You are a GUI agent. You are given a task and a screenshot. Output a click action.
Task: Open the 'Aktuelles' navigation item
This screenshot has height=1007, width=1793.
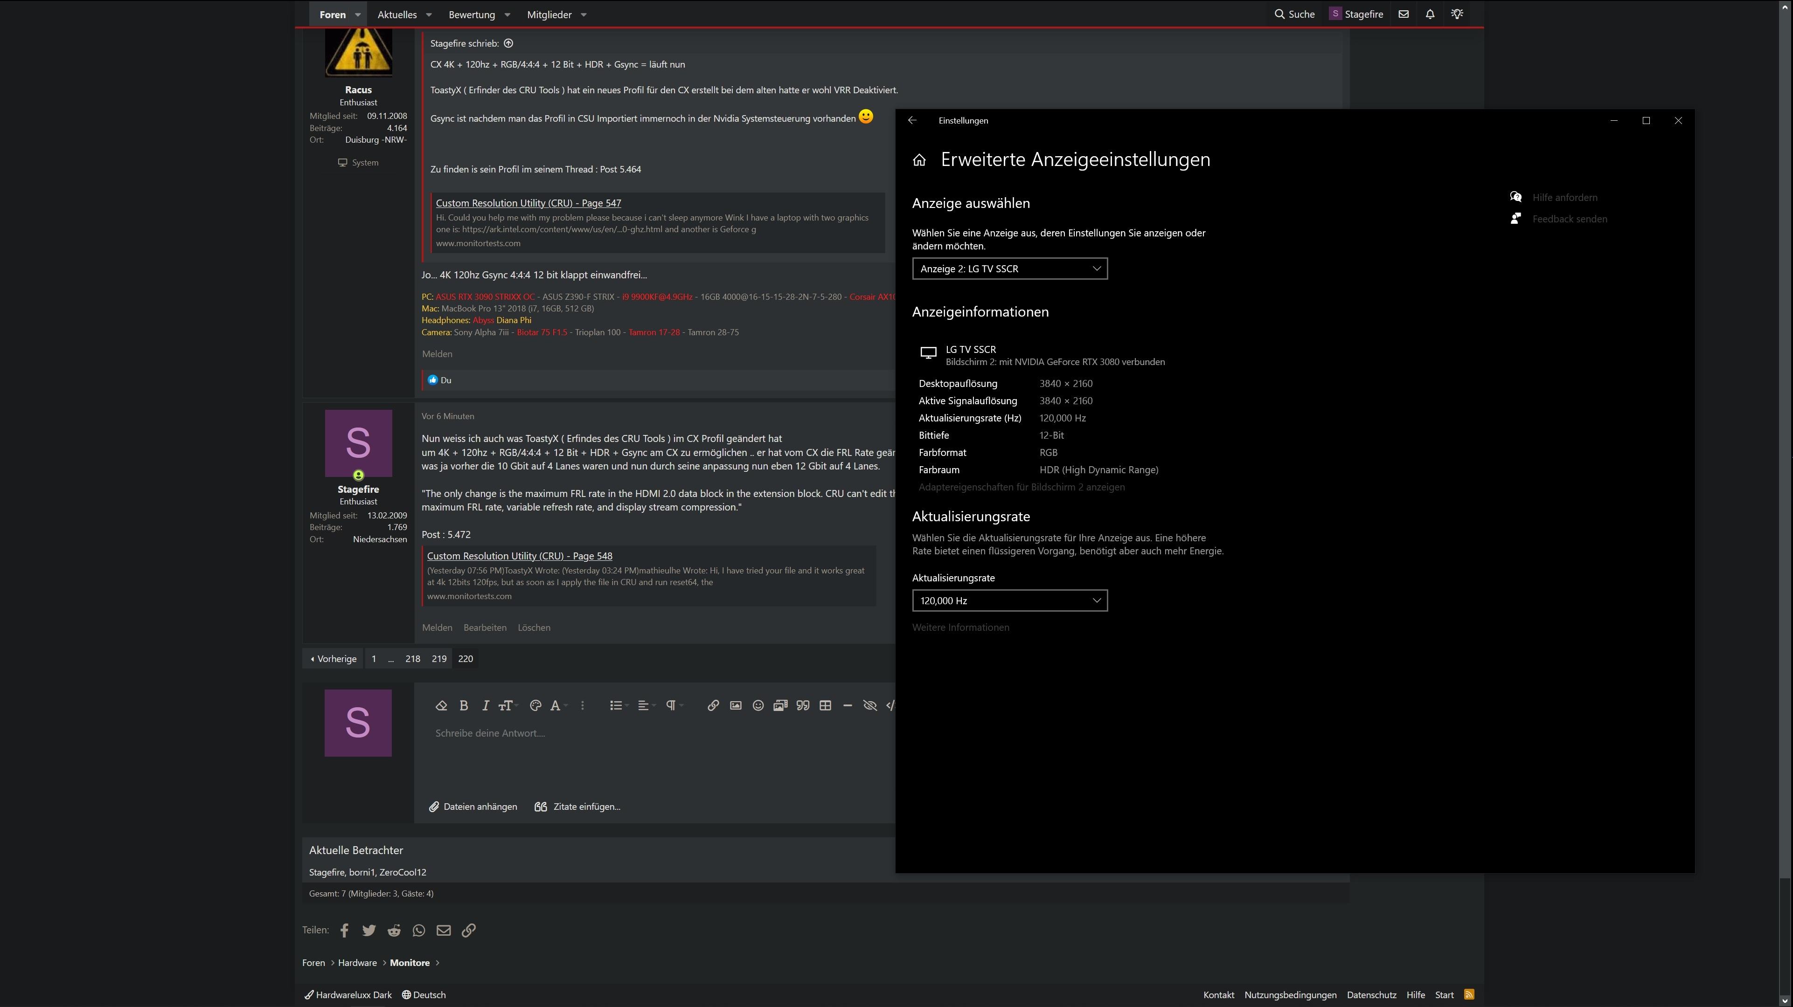pyautogui.click(x=397, y=14)
